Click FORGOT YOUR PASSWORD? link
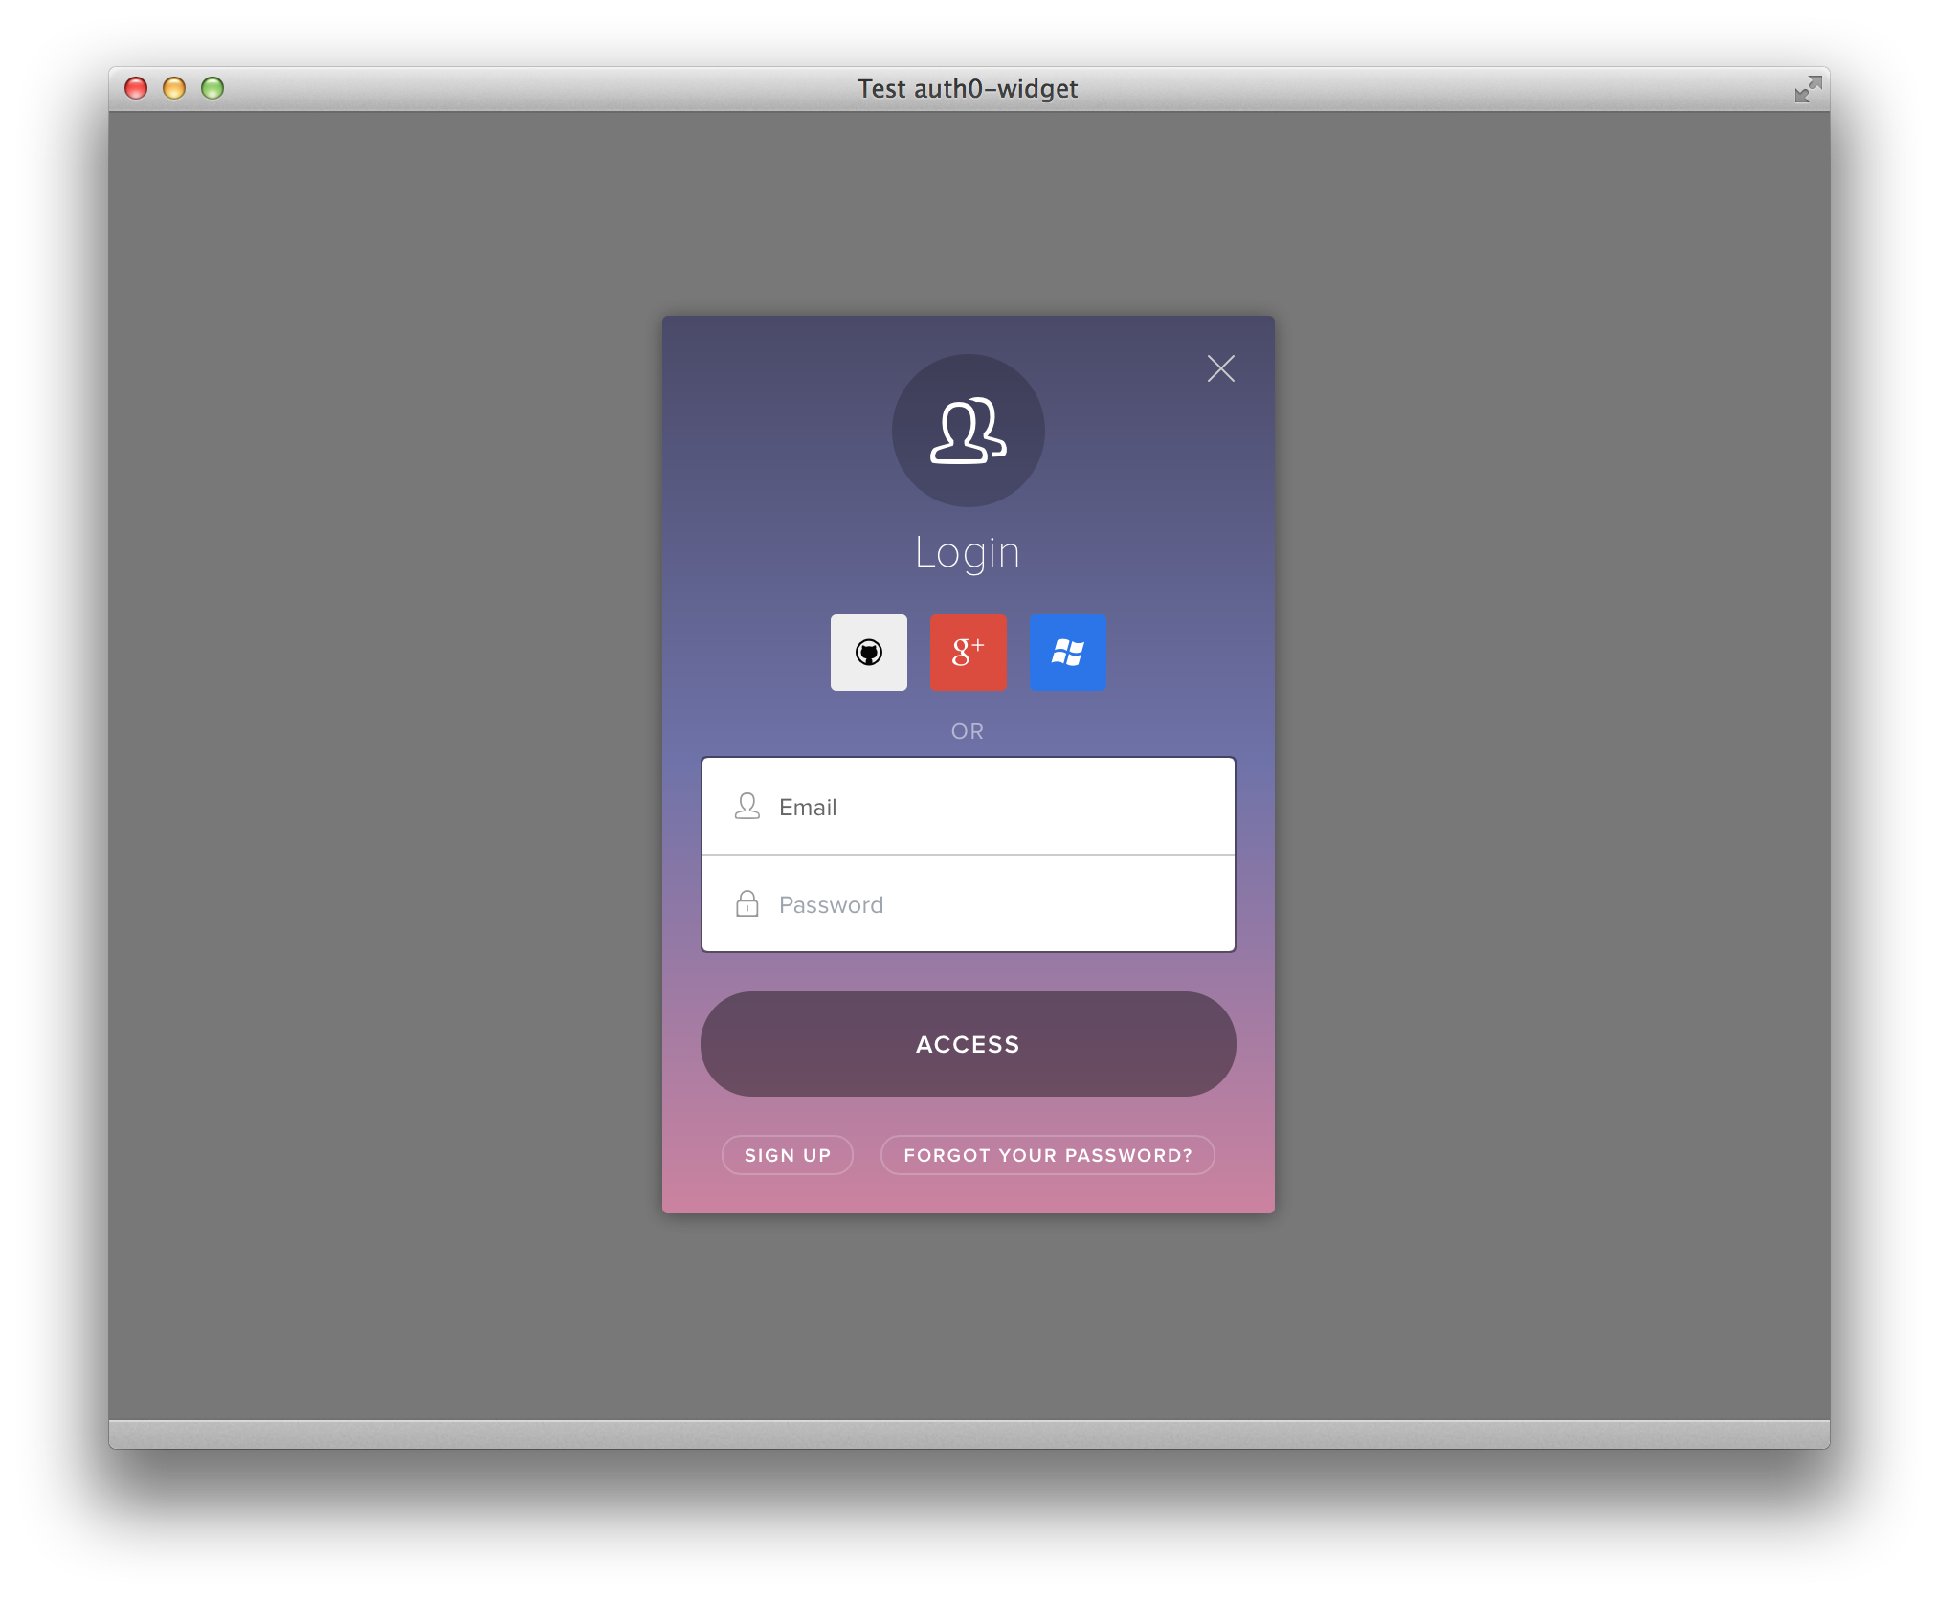1939x1600 pixels. [x=1048, y=1155]
